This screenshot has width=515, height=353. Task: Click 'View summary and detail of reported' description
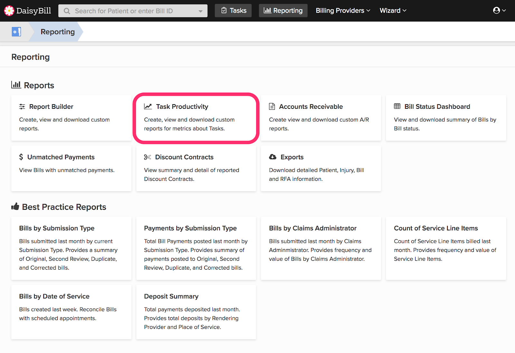coord(192,170)
